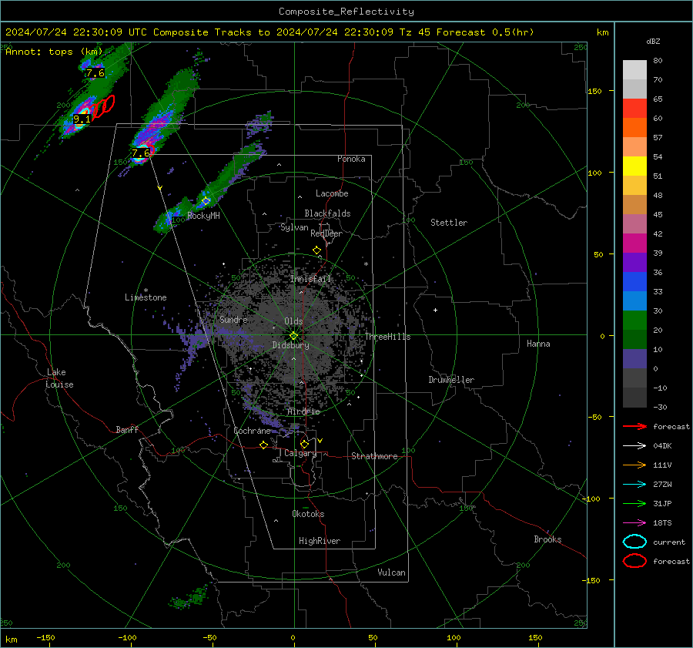Screen dimensions: 693x648
Task: Click the Composite_Reflectivity title
Action: pos(346,12)
